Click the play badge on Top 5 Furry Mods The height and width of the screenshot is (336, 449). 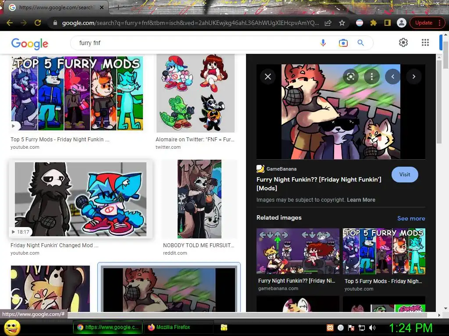(x=14, y=126)
